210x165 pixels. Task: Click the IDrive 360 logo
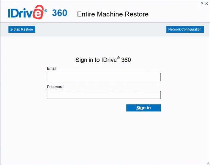point(38,12)
